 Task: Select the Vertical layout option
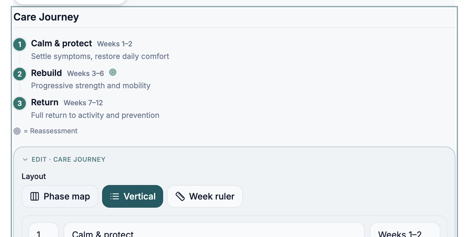tap(133, 196)
